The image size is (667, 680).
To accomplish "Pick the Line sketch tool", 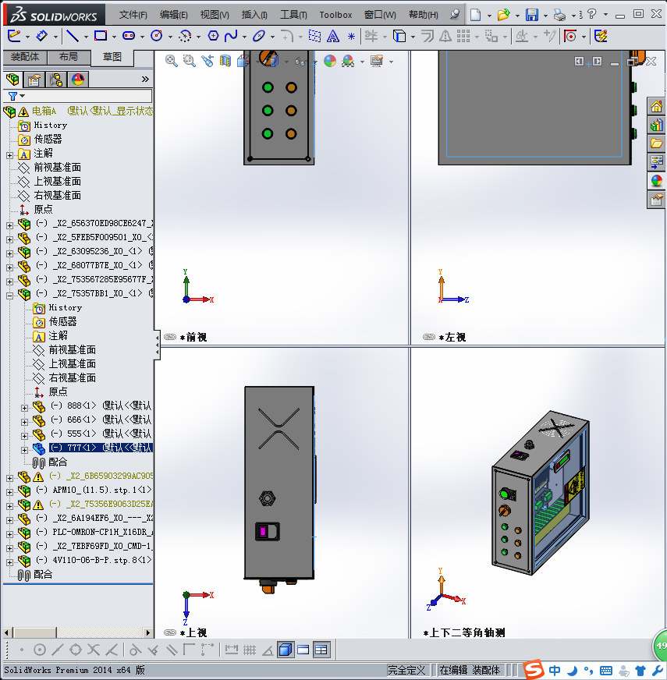I will 73,36.
